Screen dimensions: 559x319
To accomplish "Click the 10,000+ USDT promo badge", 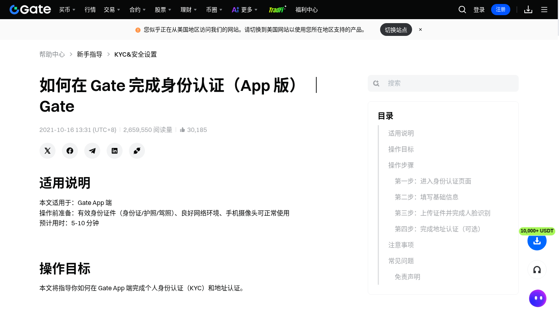I will 537,231.
